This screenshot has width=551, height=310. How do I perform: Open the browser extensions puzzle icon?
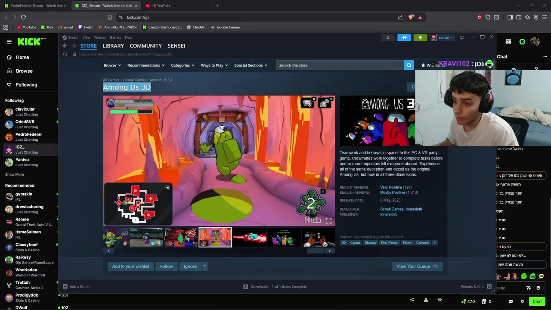coord(488,17)
